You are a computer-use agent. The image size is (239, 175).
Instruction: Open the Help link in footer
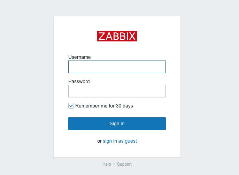click(x=107, y=164)
